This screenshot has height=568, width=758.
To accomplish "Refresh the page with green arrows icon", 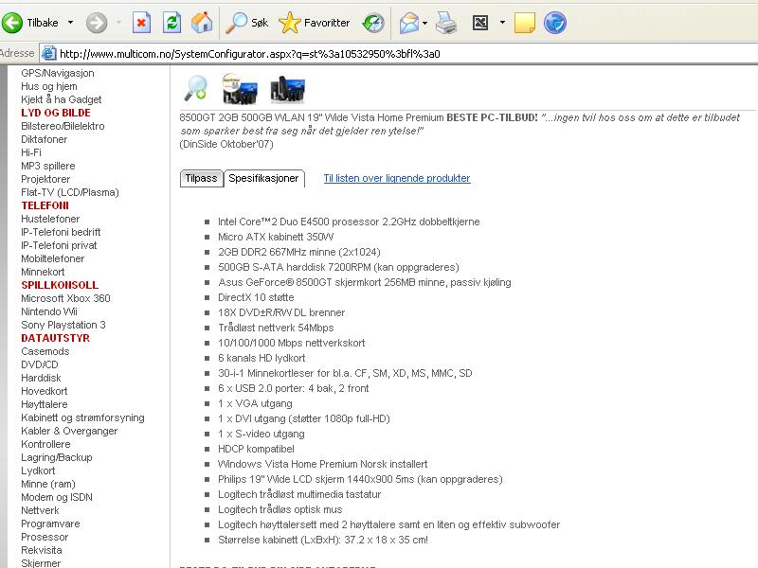I will tap(171, 23).
